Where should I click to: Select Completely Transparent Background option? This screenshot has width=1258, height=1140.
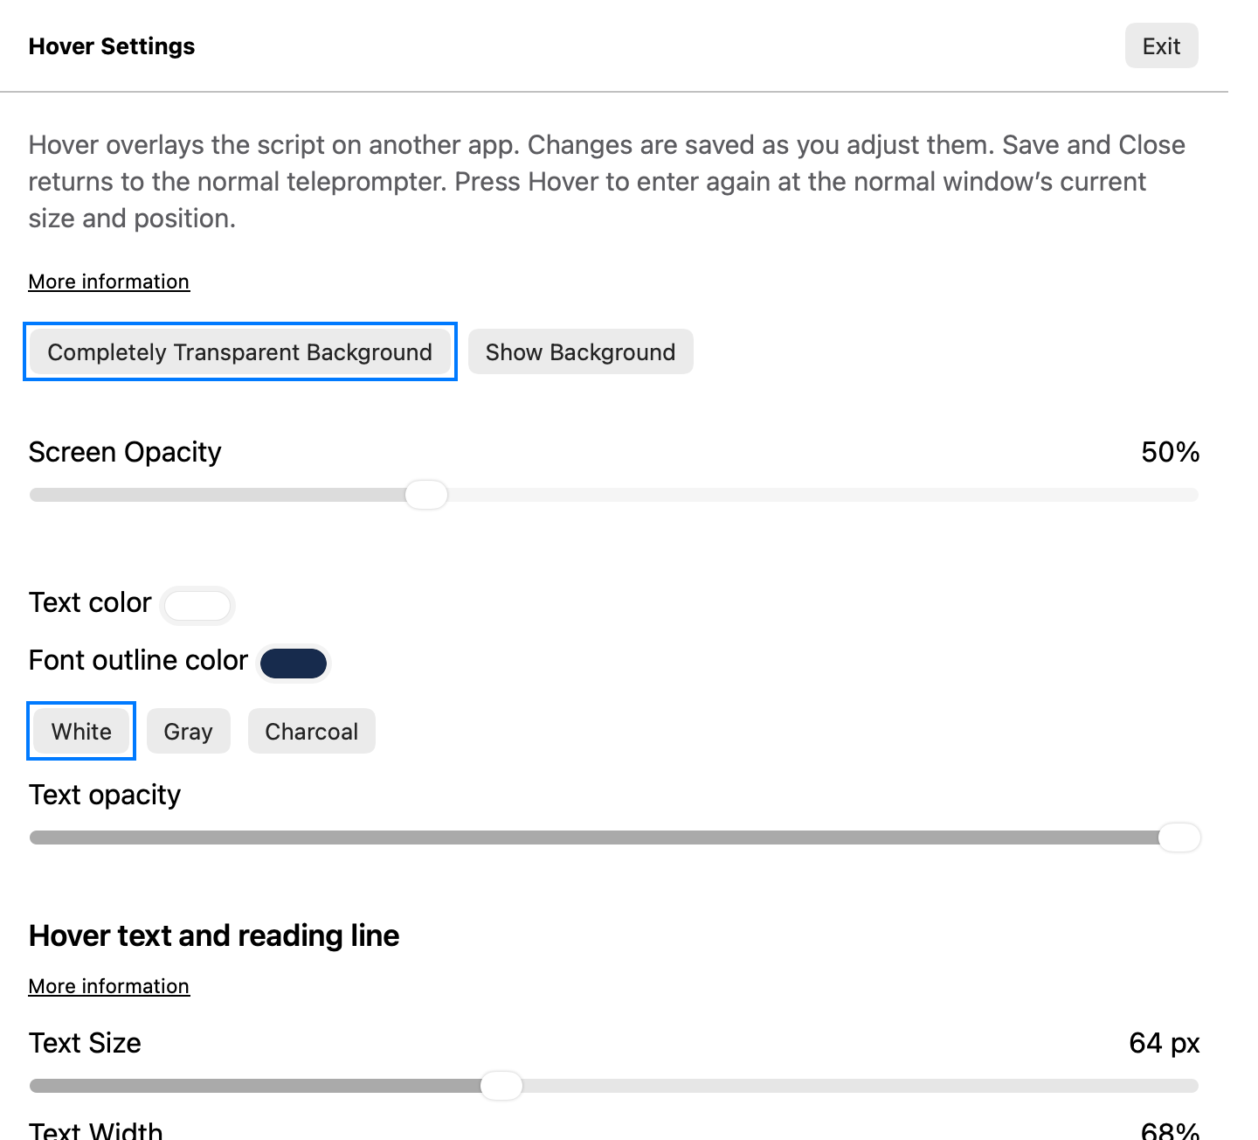(x=240, y=352)
